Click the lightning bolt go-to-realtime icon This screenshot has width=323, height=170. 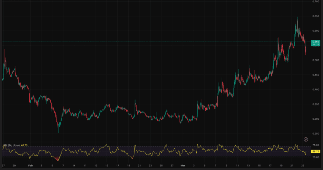306,139
